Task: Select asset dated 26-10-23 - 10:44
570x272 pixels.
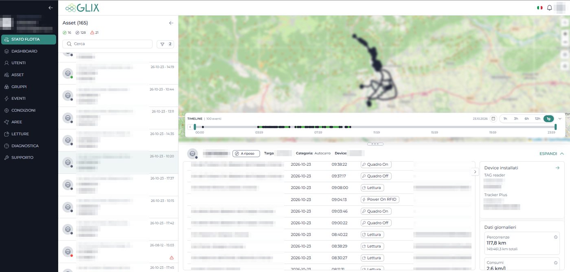Action: [x=118, y=96]
